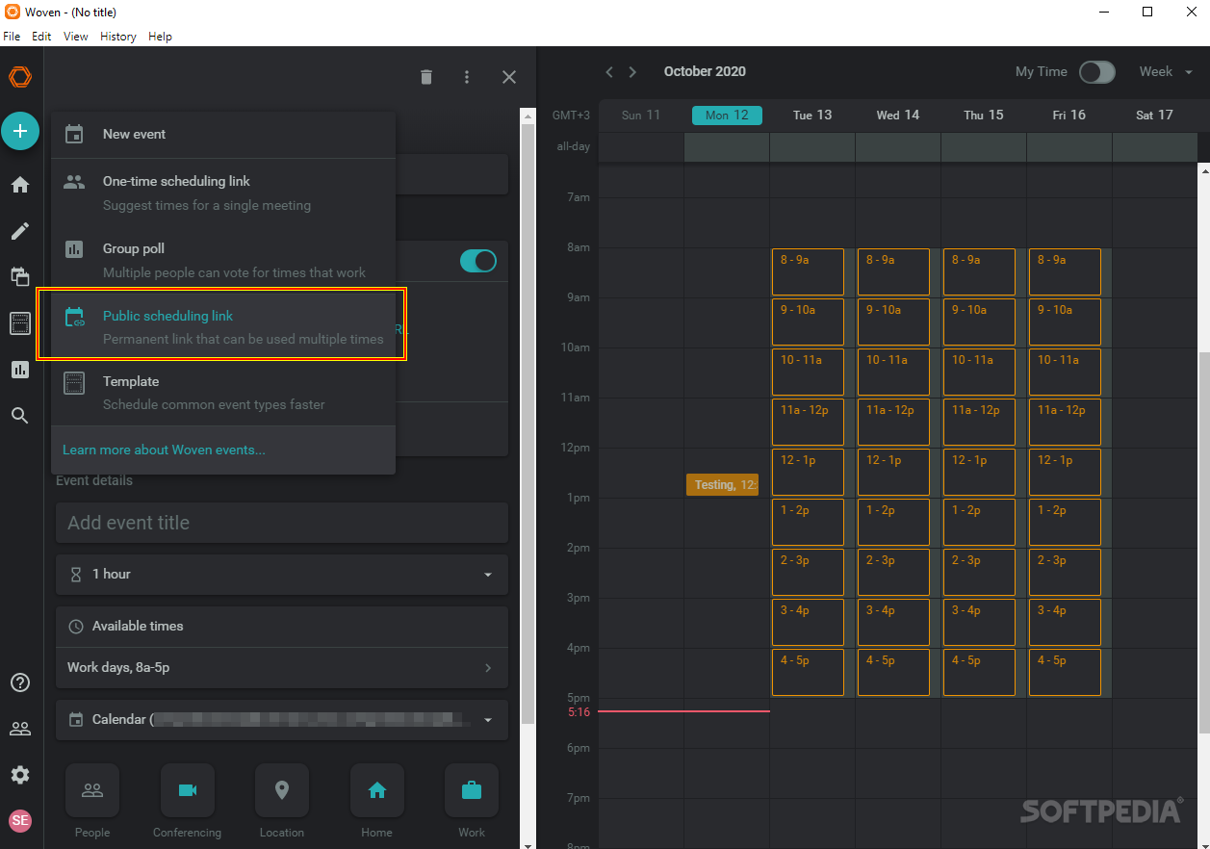The image size is (1210, 849).
Task: Open the settings gear sidebar icon
Action: coord(20,775)
